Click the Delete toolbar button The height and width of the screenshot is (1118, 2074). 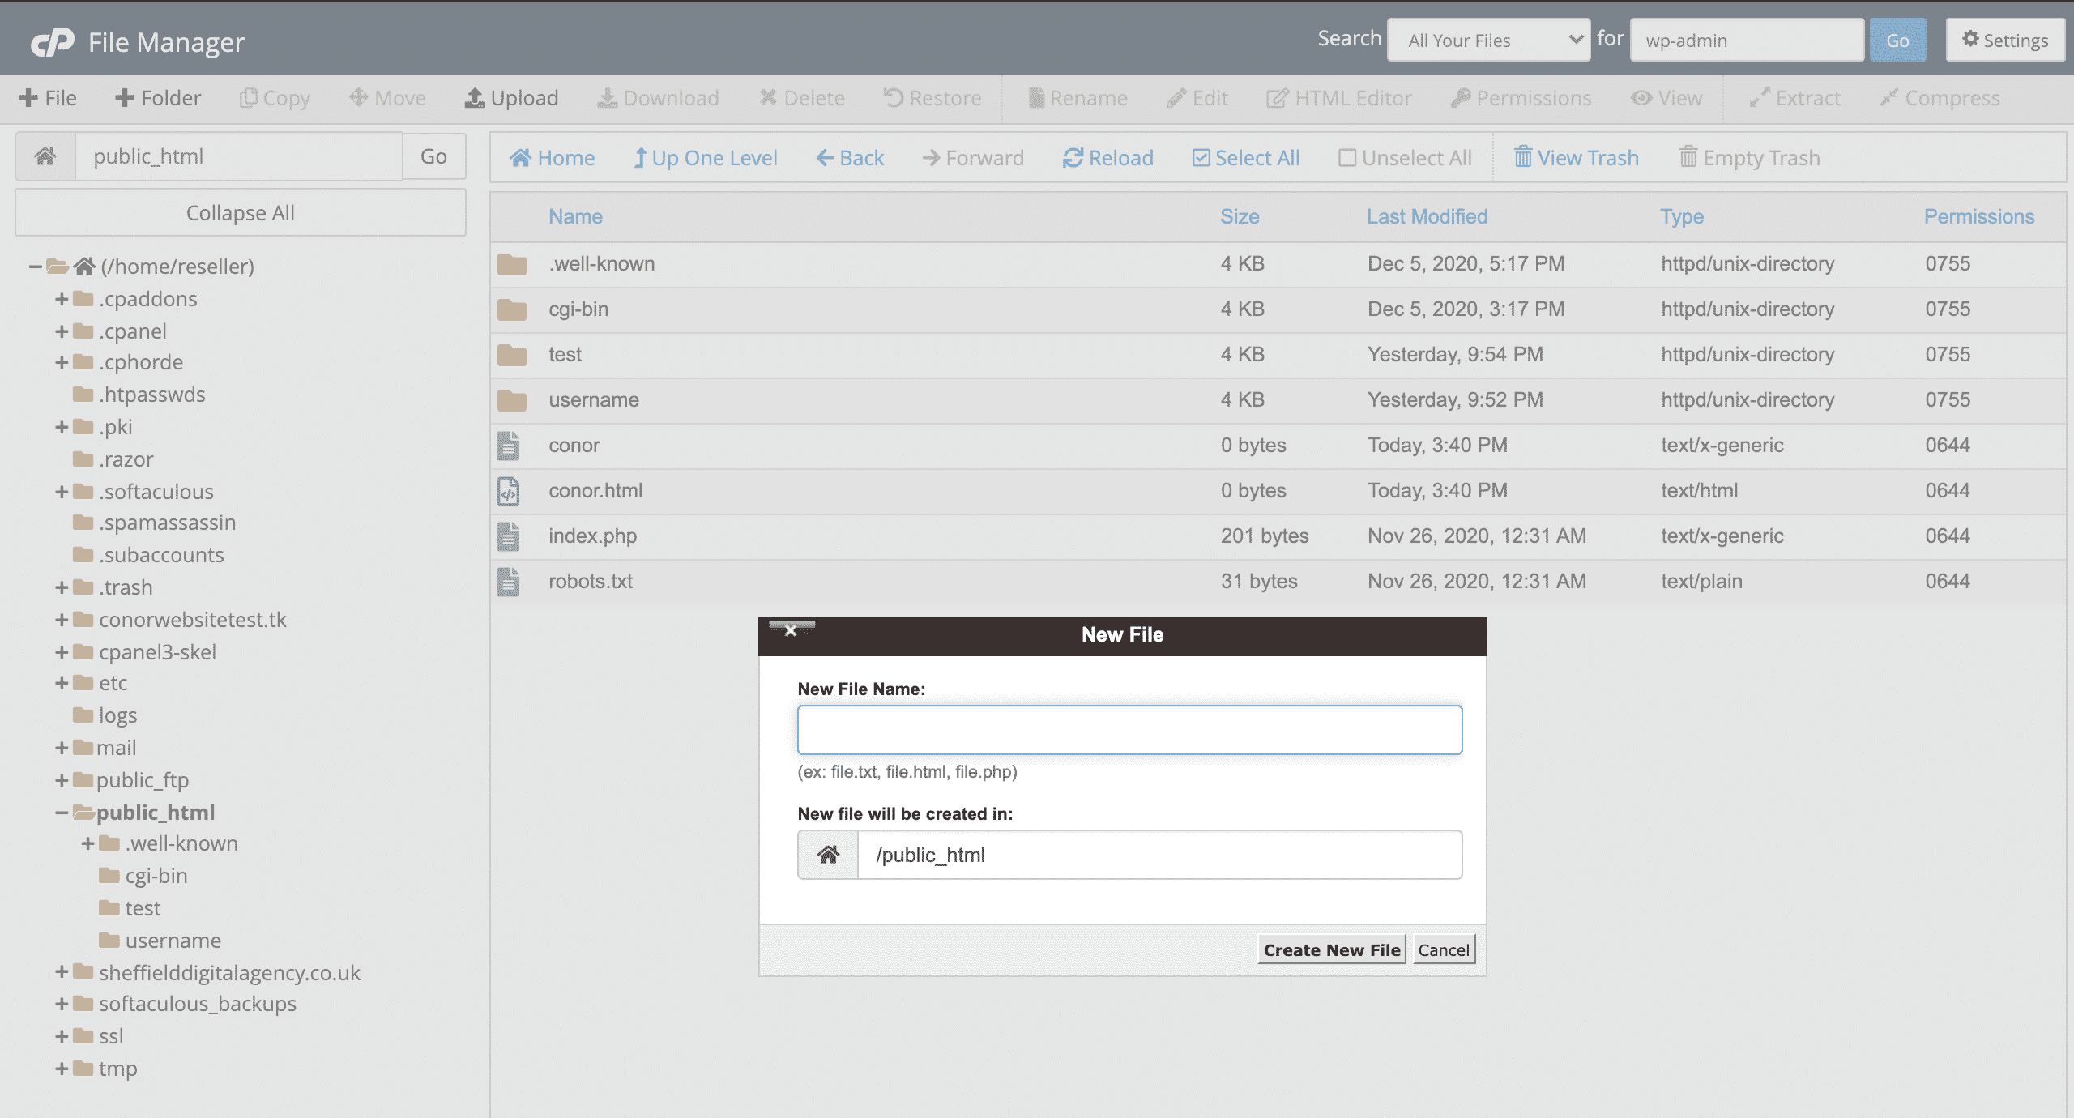(x=802, y=98)
